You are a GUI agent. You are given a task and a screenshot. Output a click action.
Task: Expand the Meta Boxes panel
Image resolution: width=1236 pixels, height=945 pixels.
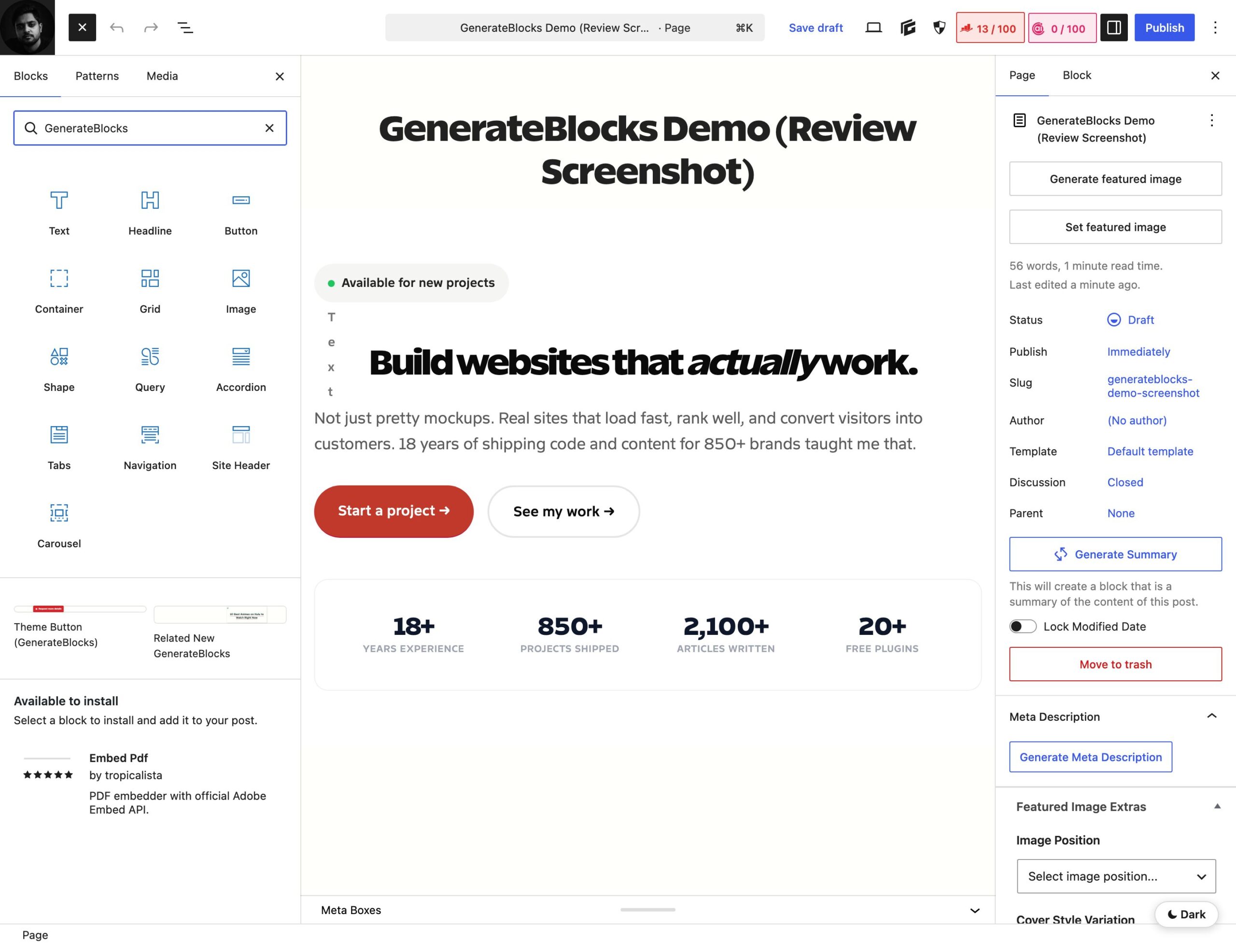click(x=647, y=910)
